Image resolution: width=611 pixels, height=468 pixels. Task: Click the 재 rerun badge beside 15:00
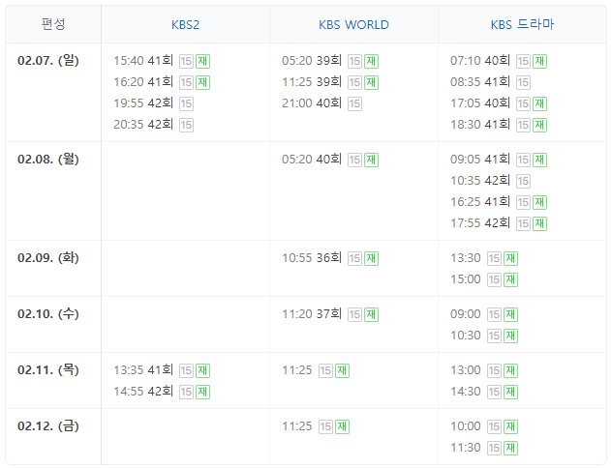(x=510, y=279)
